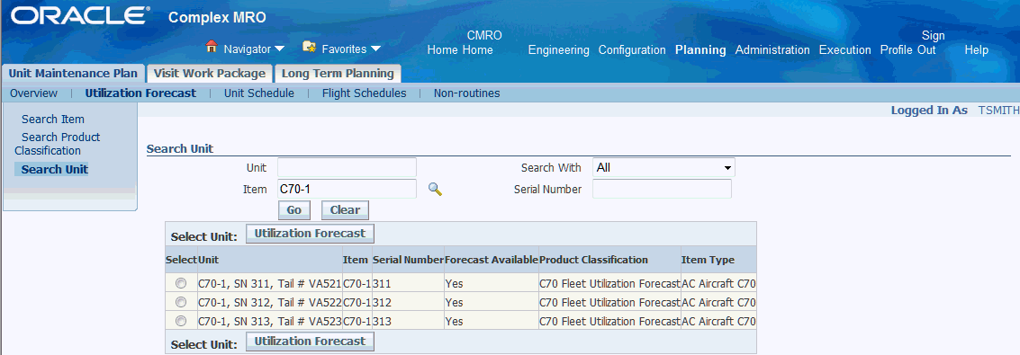Select unit with Tail # VA523
Screen dimensions: 1020x355
(x=181, y=321)
